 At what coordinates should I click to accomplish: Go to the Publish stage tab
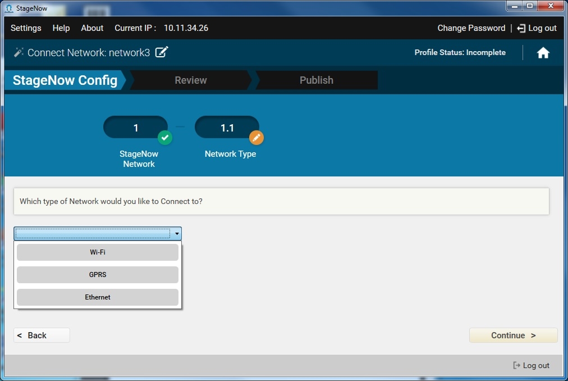click(x=316, y=80)
